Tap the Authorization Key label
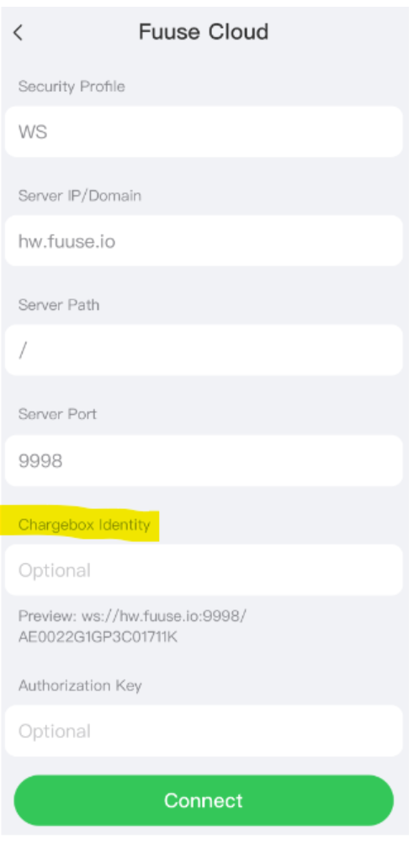The height and width of the screenshot is (843, 414). click(80, 685)
